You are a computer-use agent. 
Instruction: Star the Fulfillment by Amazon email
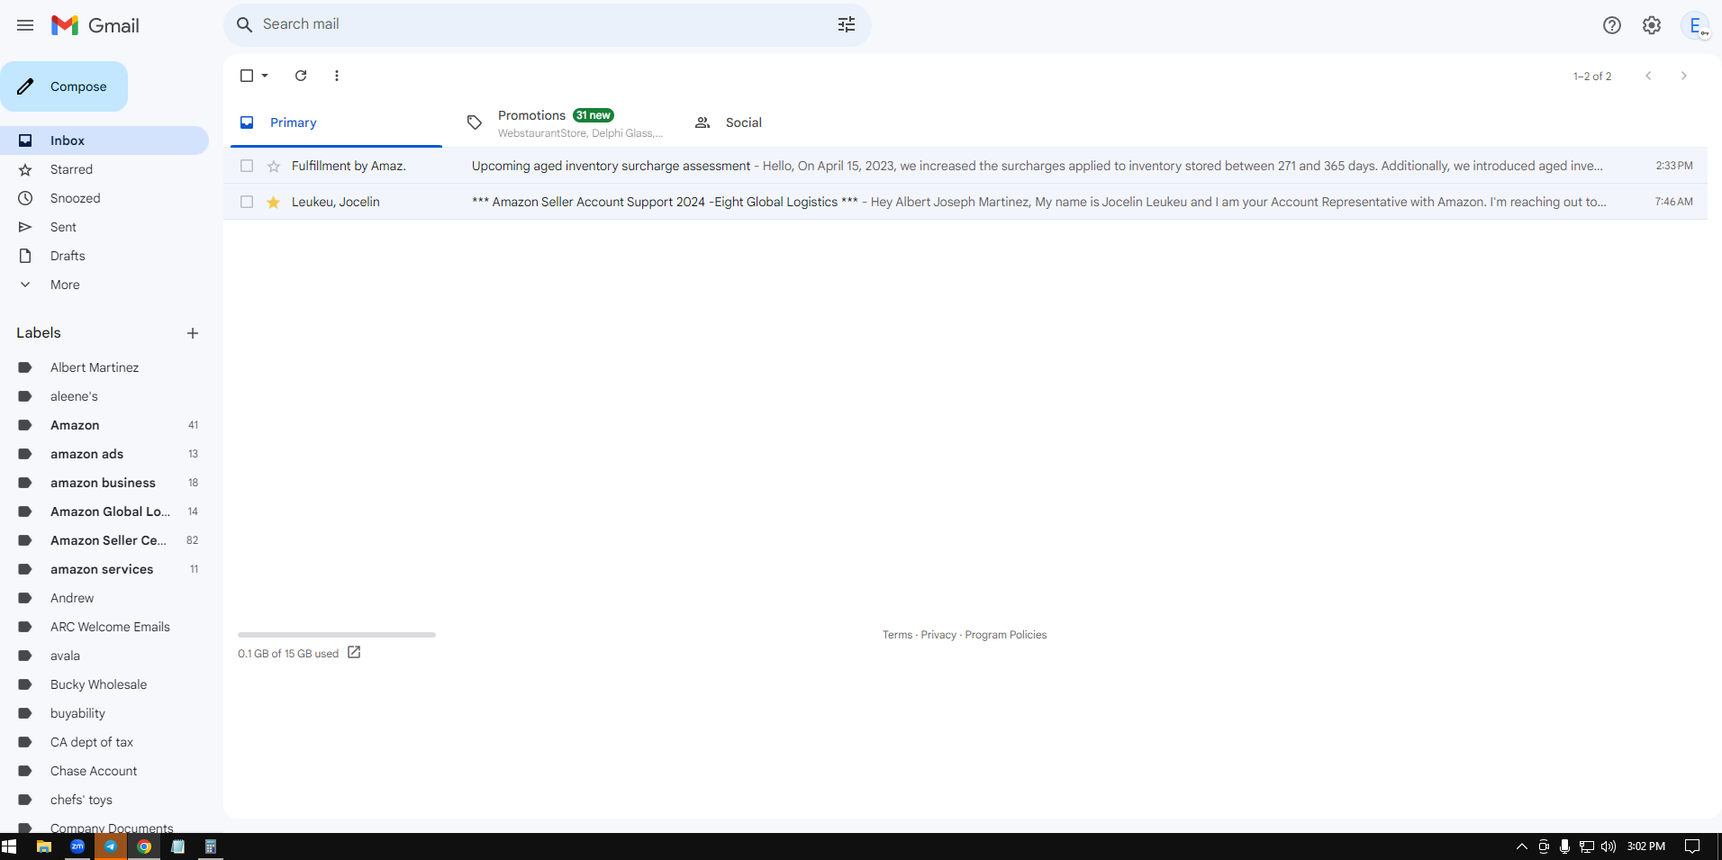point(274,166)
